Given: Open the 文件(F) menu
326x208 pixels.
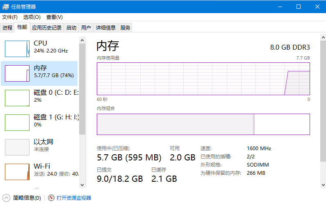Looking at the screenshot, I should (10, 17).
